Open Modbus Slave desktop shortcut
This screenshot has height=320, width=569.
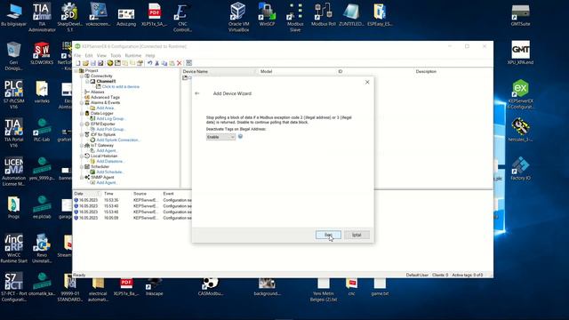(x=295, y=16)
